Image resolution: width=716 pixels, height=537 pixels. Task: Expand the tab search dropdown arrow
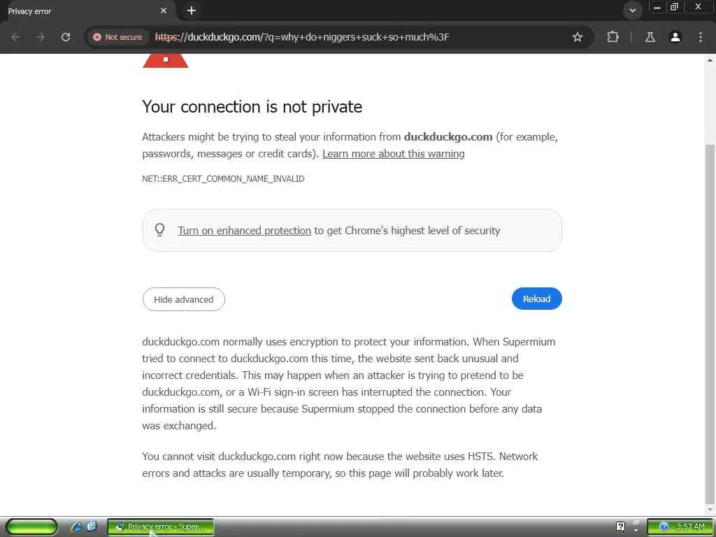[632, 10]
